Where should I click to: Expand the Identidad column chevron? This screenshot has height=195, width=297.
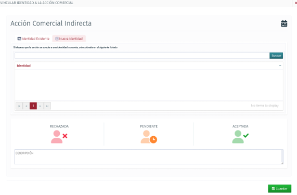click(x=280, y=66)
